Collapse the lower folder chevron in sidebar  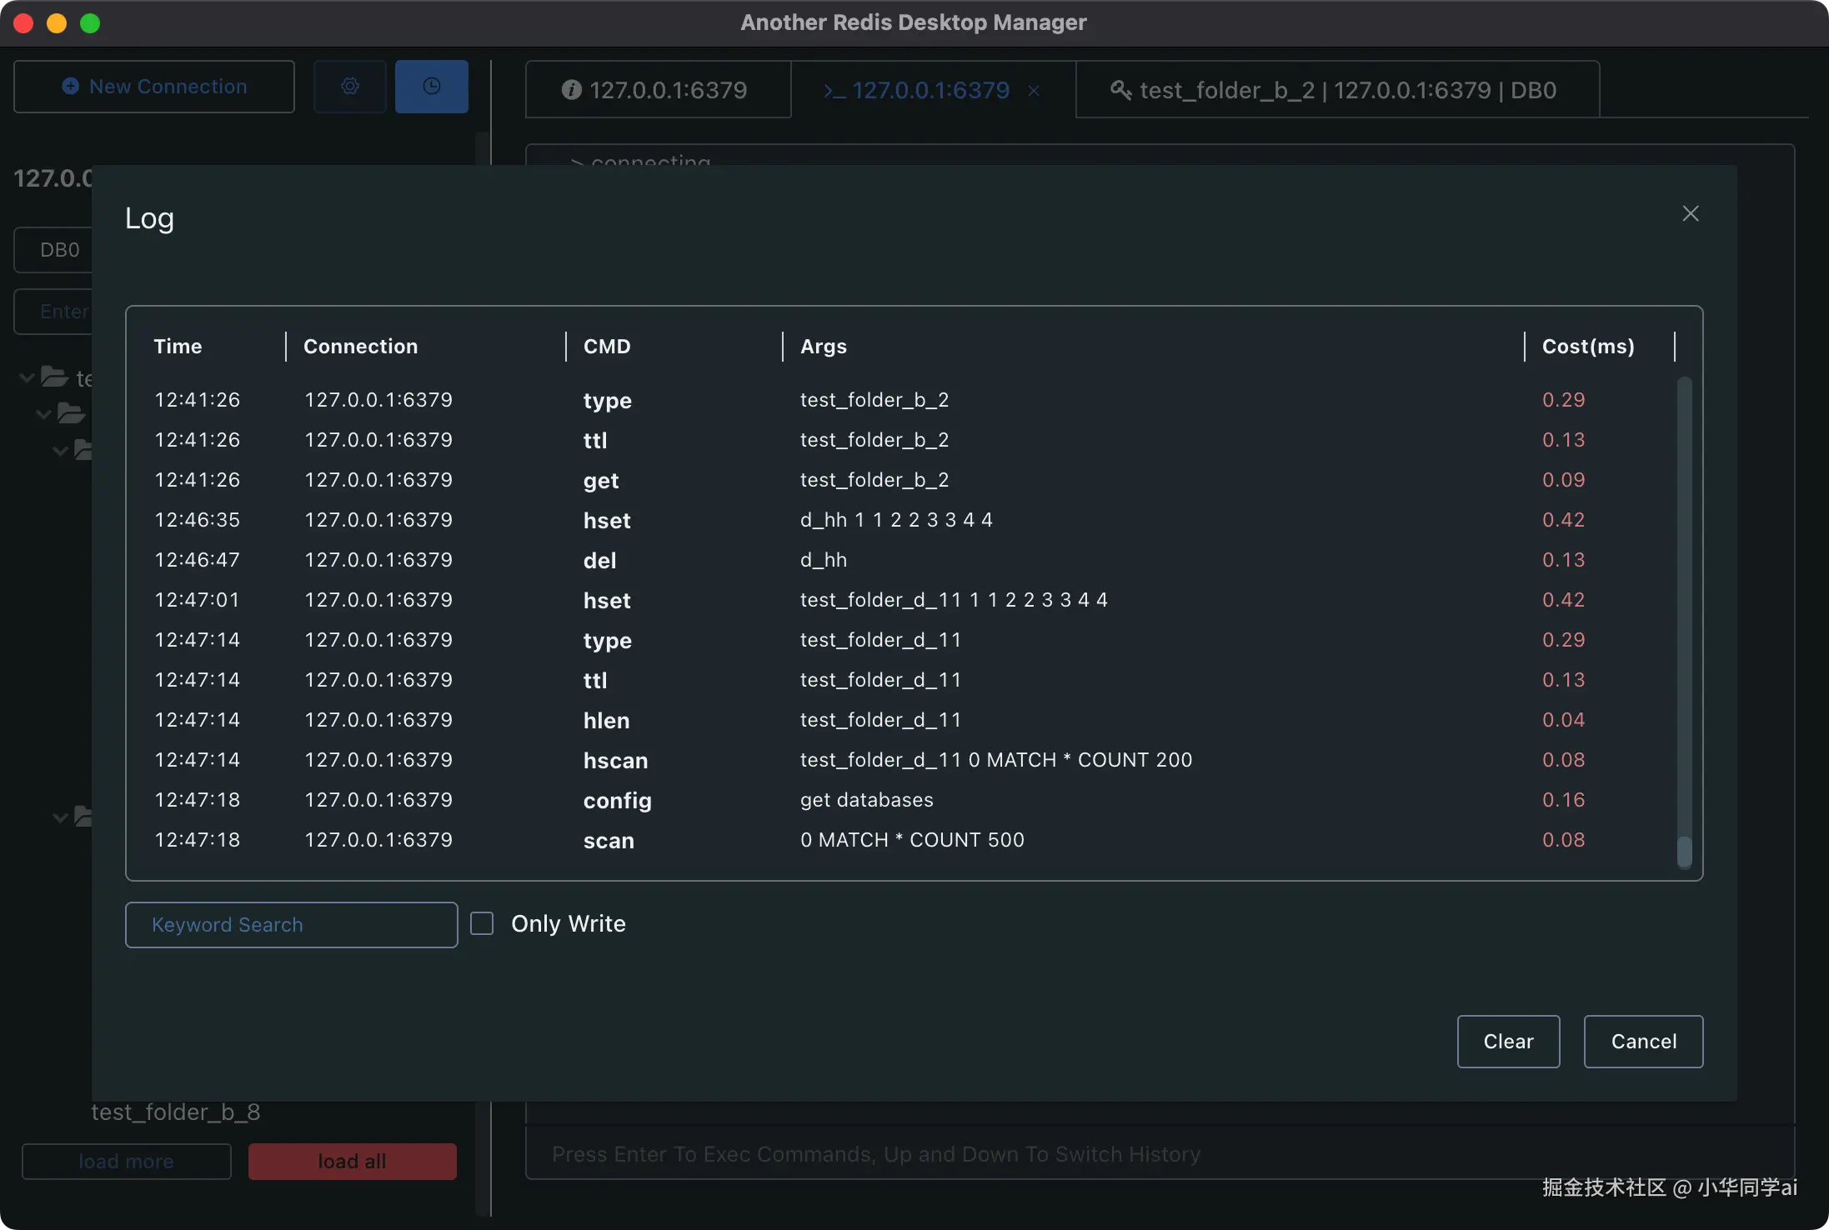point(59,817)
